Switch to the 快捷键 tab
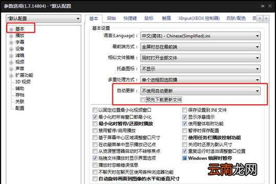 (x=130, y=18)
